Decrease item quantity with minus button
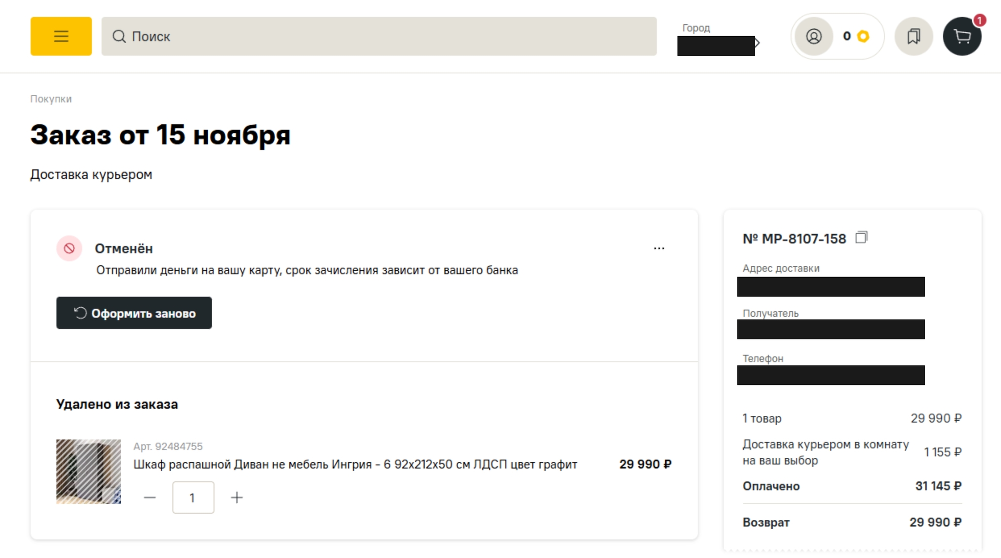 point(150,497)
